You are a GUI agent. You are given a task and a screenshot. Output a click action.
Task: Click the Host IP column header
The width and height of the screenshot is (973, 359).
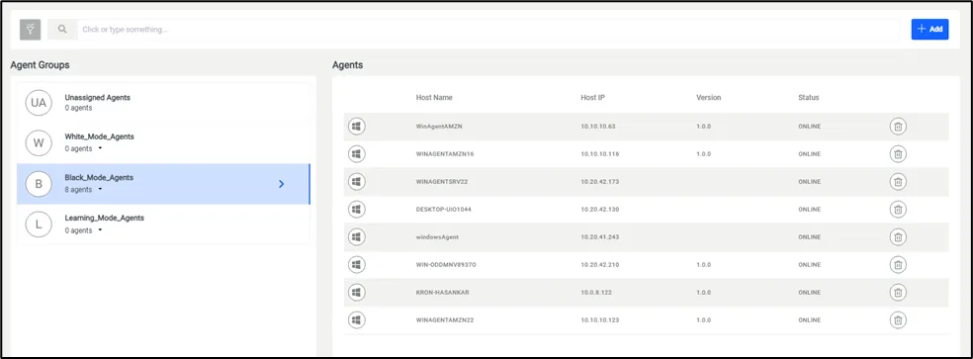(592, 98)
